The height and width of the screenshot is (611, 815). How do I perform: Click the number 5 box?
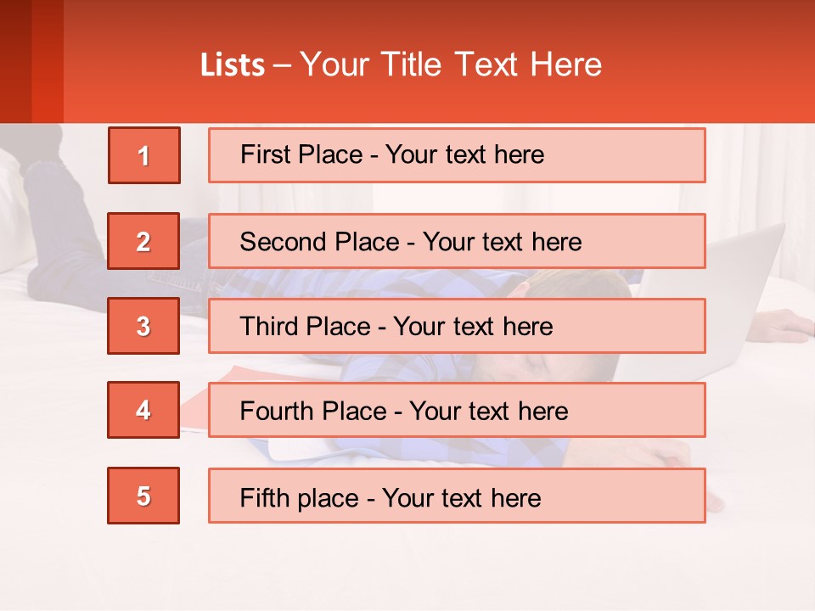143,496
